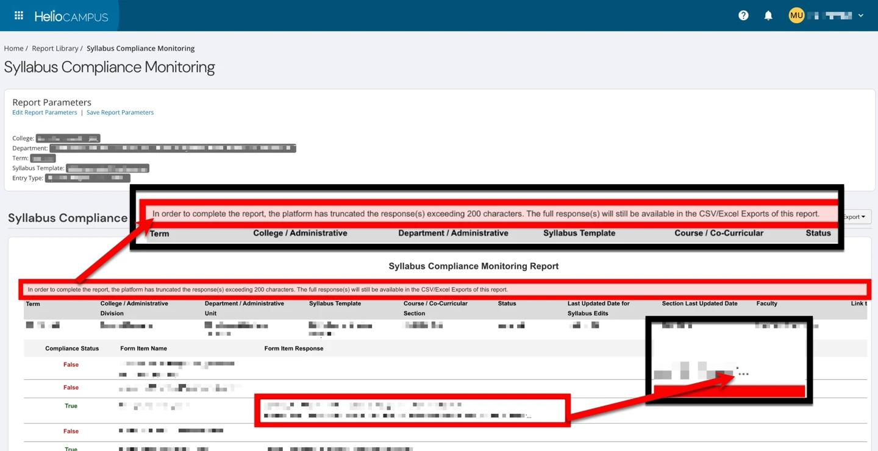Image resolution: width=878 pixels, height=451 pixels.
Task: Click the Compliance Status column header
Action: point(72,349)
